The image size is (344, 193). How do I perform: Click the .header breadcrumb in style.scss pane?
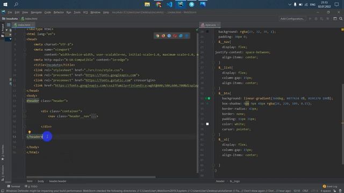(x=220, y=181)
